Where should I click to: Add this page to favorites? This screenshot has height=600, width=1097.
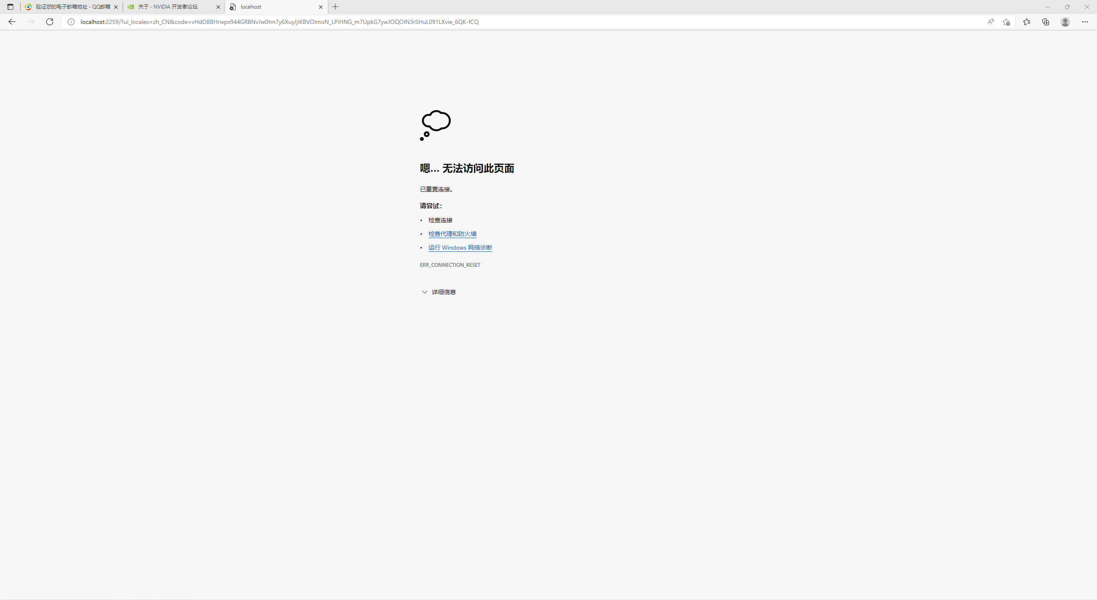[x=1006, y=22]
